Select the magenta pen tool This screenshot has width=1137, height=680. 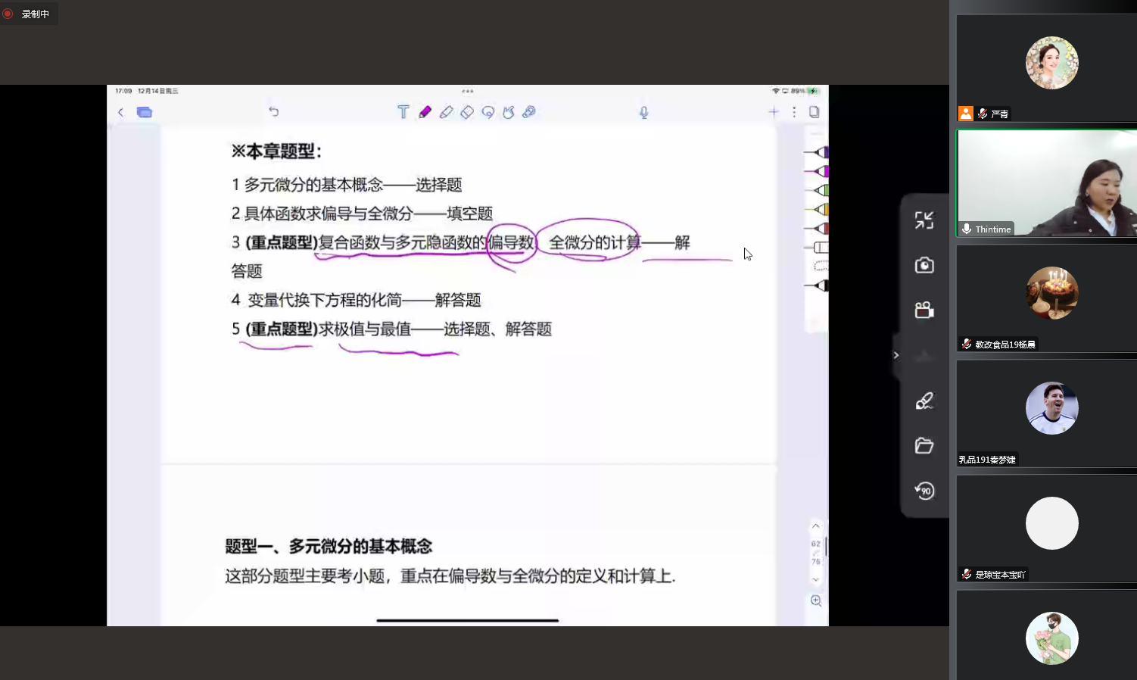(x=425, y=112)
